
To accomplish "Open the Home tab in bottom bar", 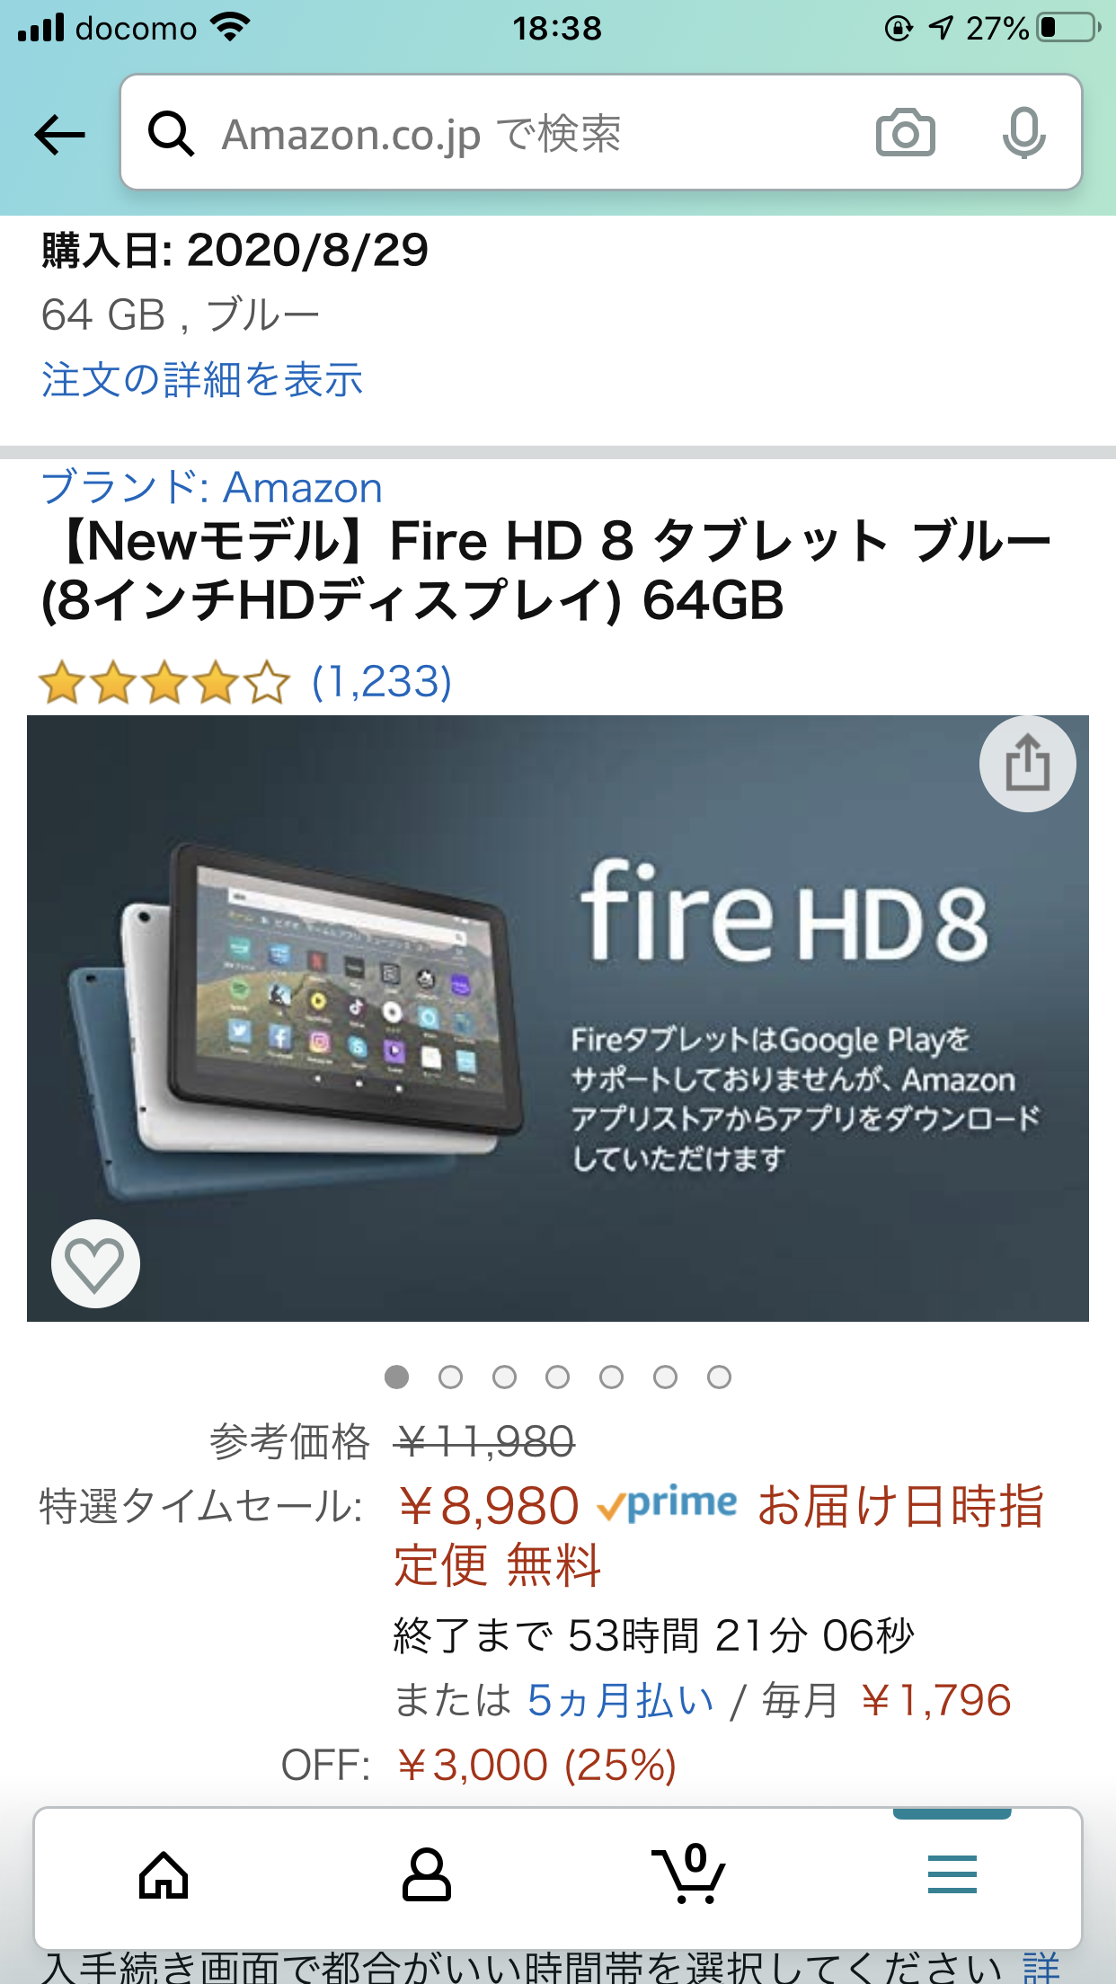I will 164,1876.
